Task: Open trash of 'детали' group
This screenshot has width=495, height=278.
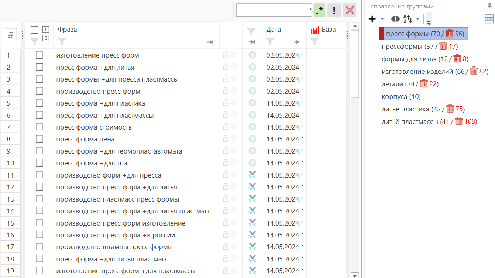Action: pos(424,84)
